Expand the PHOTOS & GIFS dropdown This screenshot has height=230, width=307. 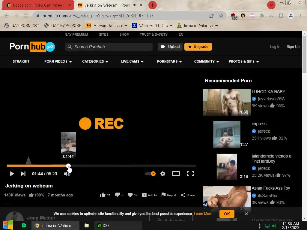(x=244, y=61)
